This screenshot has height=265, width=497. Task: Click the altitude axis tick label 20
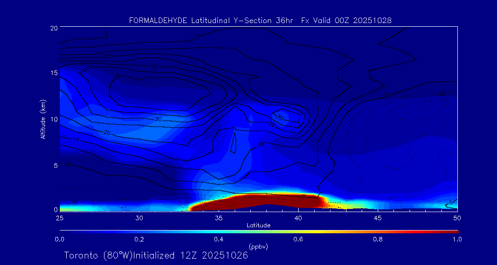point(53,28)
